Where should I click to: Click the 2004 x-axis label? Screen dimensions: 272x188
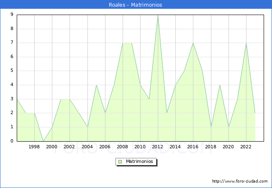pos(87,147)
